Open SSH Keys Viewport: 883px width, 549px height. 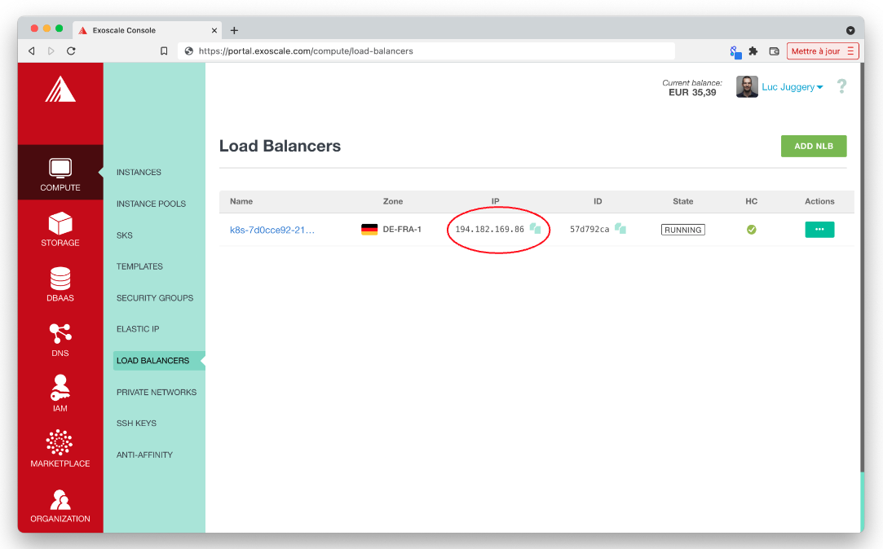click(136, 423)
